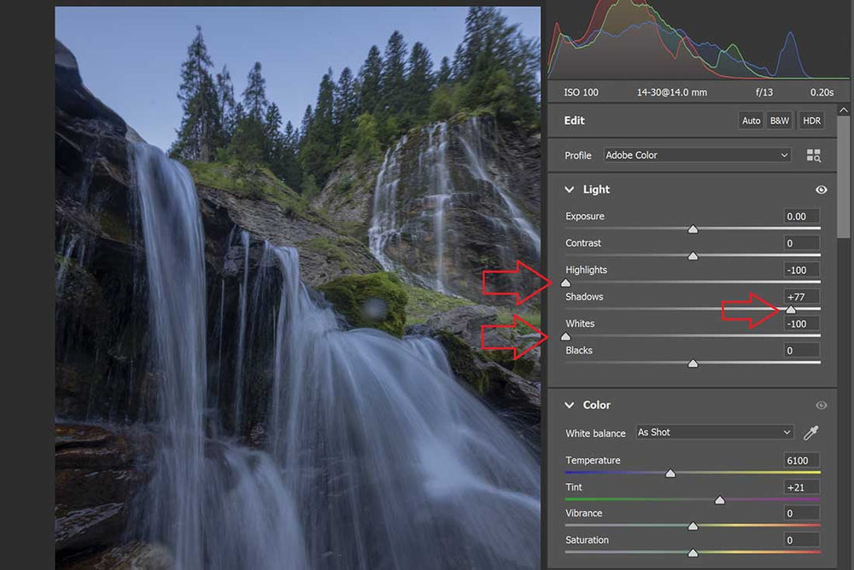Click the Profile label
This screenshot has width=854, height=570.
coord(578,155)
